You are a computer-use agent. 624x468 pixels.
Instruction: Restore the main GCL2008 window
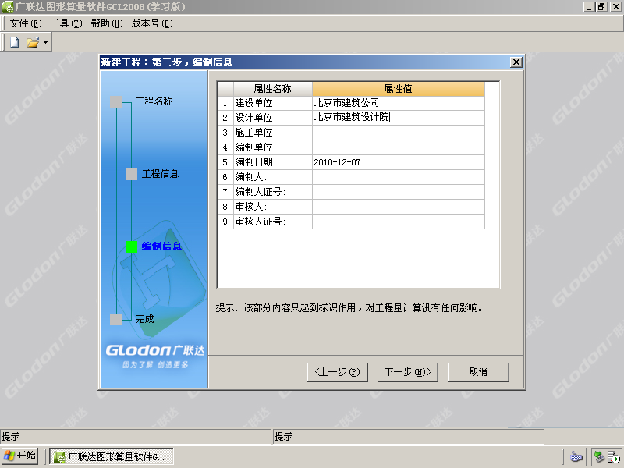pos(601,7)
